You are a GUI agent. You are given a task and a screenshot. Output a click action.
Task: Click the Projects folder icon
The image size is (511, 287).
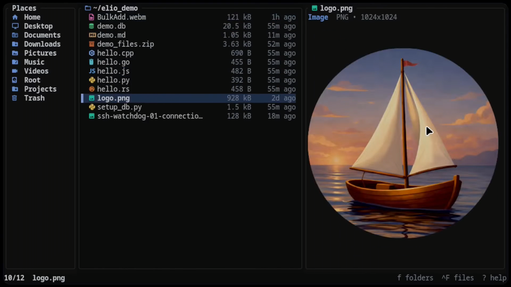tap(15, 89)
